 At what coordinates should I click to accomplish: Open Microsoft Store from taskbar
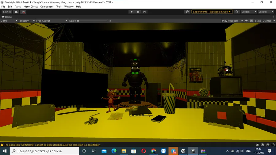click(x=134, y=151)
